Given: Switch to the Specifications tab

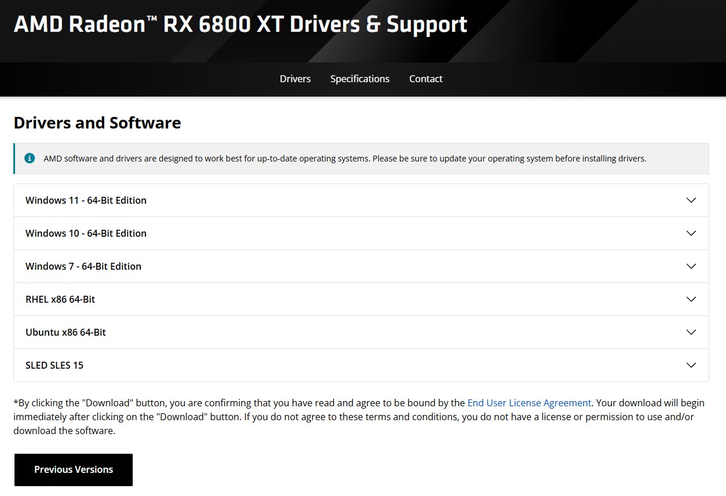Looking at the screenshot, I should coord(360,79).
